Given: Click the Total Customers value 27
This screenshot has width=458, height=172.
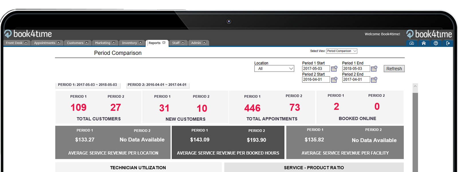Looking at the screenshot, I should 116,108.
